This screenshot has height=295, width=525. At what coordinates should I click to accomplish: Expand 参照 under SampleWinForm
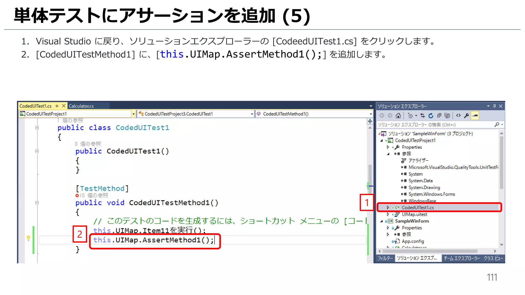click(x=388, y=235)
